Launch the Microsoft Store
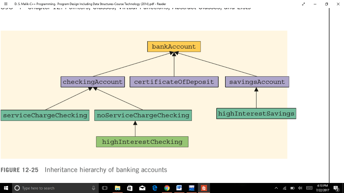This screenshot has width=344, height=193. [x=129, y=188]
